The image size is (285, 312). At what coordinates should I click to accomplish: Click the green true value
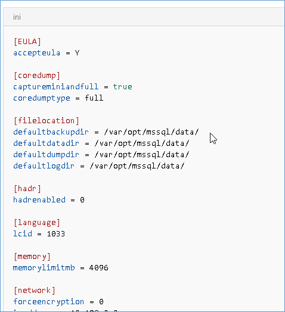(123, 87)
